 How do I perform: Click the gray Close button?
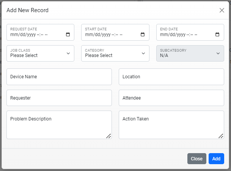(x=197, y=158)
